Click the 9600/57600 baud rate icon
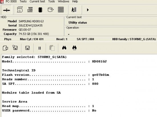Screen dimensions: 157x117 tap(30, 9)
